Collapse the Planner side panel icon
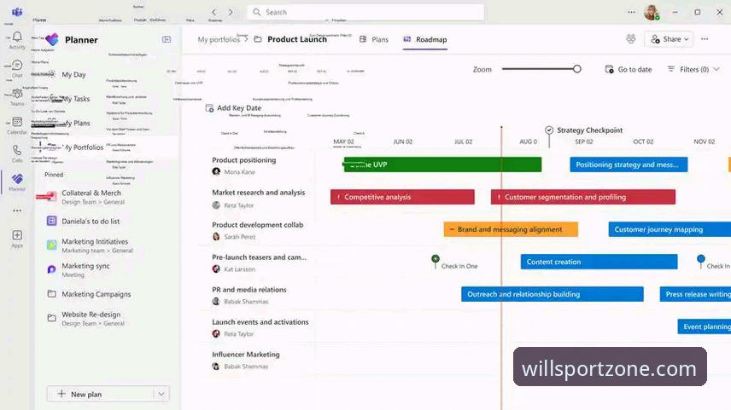 pos(167,39)
